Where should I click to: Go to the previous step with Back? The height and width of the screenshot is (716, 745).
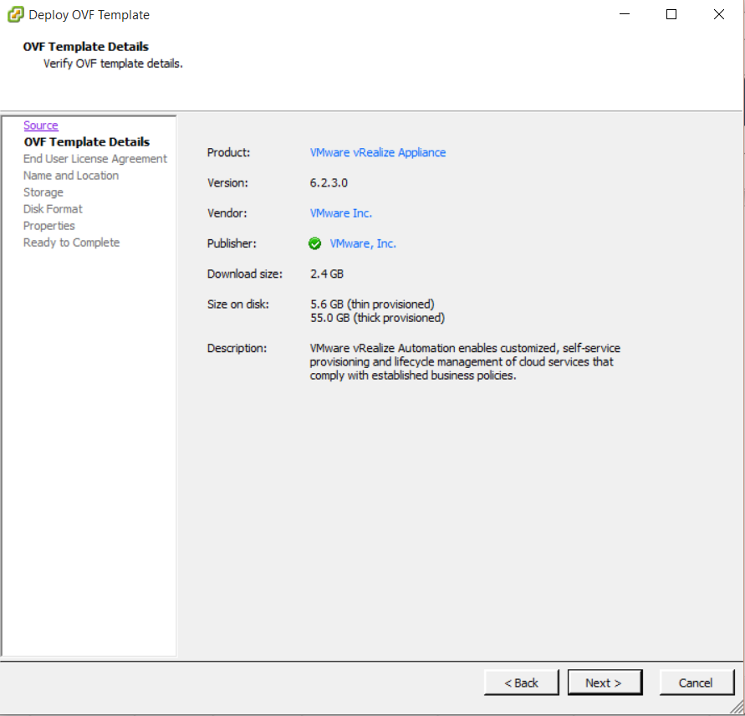coord(521,683)
